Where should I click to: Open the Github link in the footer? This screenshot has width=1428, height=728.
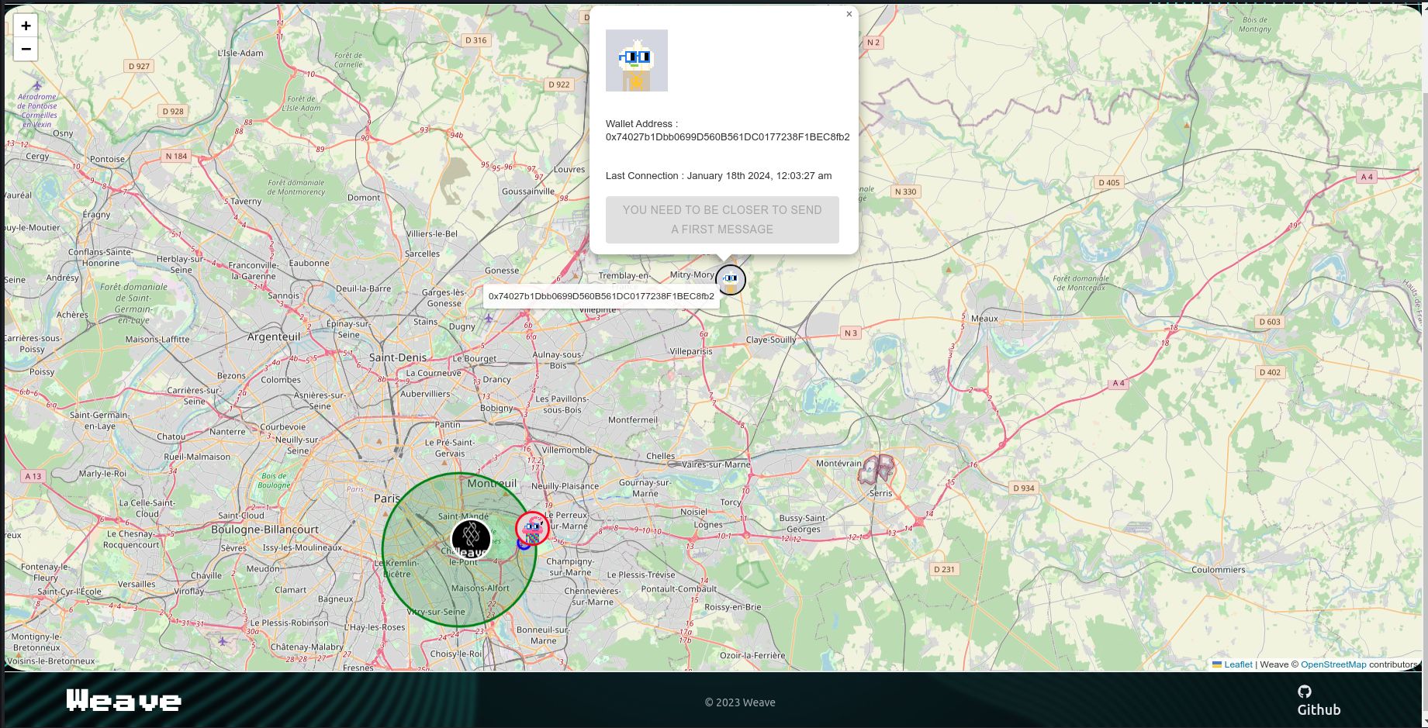(x=1319, y=709)
